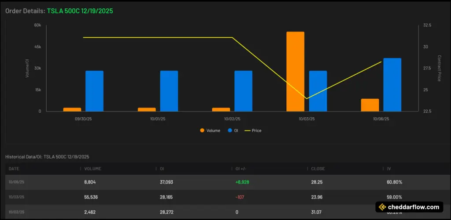Click the 10/06/25 x-axis label

pos(381,119)
